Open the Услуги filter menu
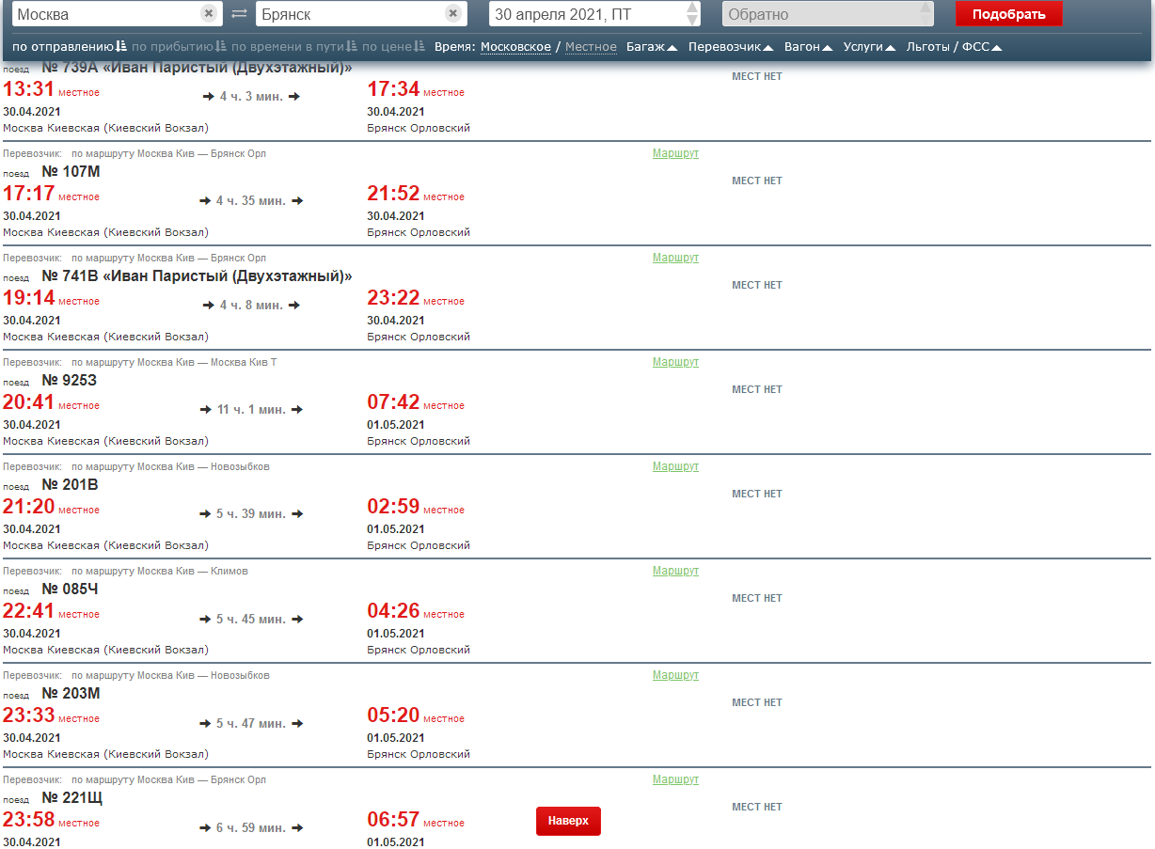 (x=869, y=46)
